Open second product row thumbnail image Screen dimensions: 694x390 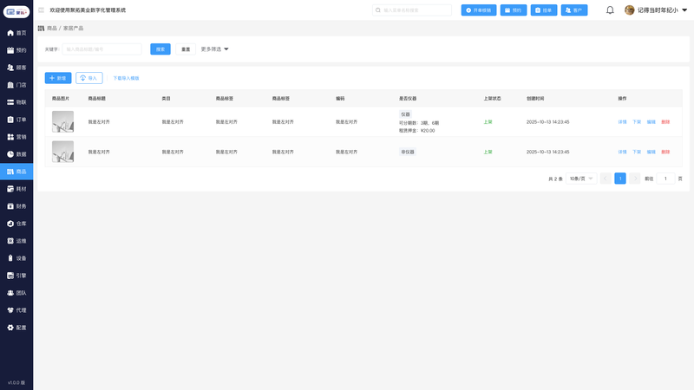[62, 152]
